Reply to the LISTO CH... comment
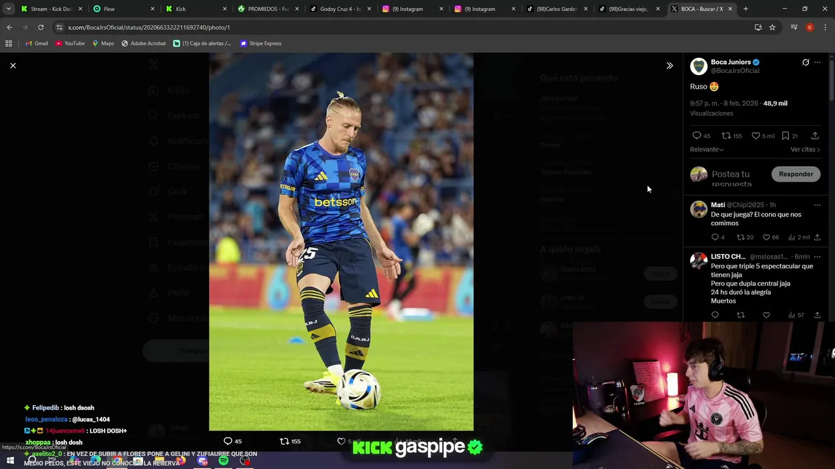Image resolution: width=835 pixels, height=469 pixels. (715, 315)
